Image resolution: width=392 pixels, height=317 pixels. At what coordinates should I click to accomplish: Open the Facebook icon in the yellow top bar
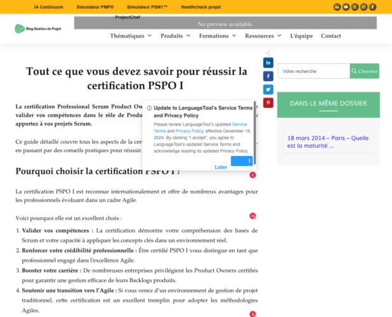click(373, 7)
